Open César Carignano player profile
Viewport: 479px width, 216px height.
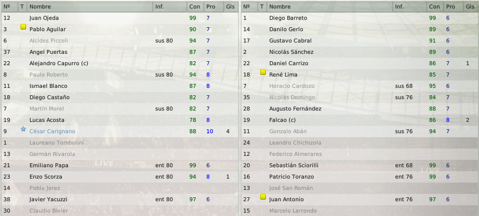(52, 132)
